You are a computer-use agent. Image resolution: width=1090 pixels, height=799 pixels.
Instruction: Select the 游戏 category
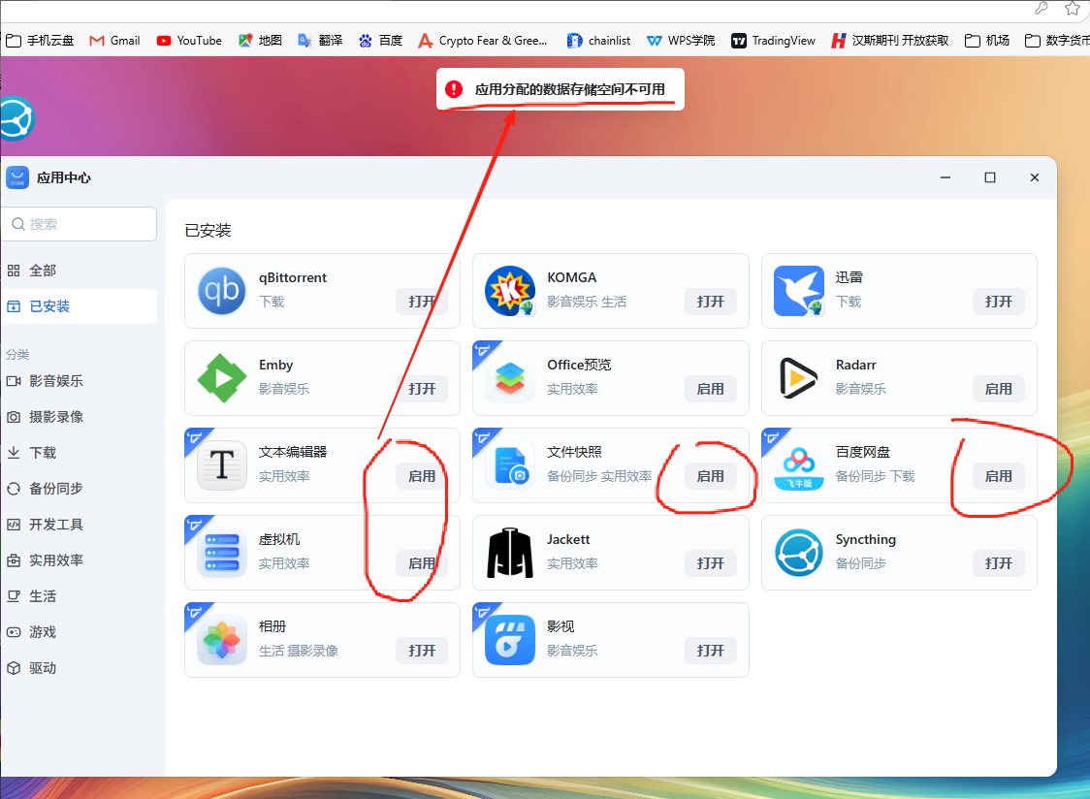(x=79, y=632)
